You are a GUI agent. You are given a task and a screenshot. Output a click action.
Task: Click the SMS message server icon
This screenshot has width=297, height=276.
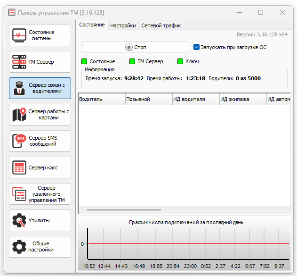19,141
